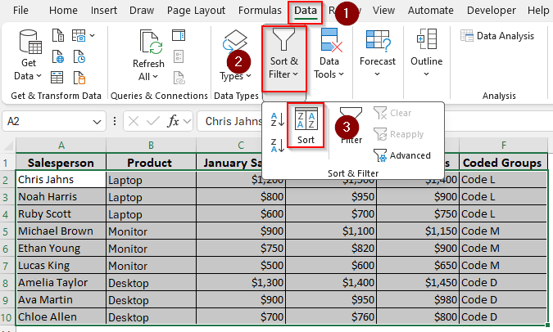Select row 1 header
This screenshot has width=553, height=332.
[6, 163]
